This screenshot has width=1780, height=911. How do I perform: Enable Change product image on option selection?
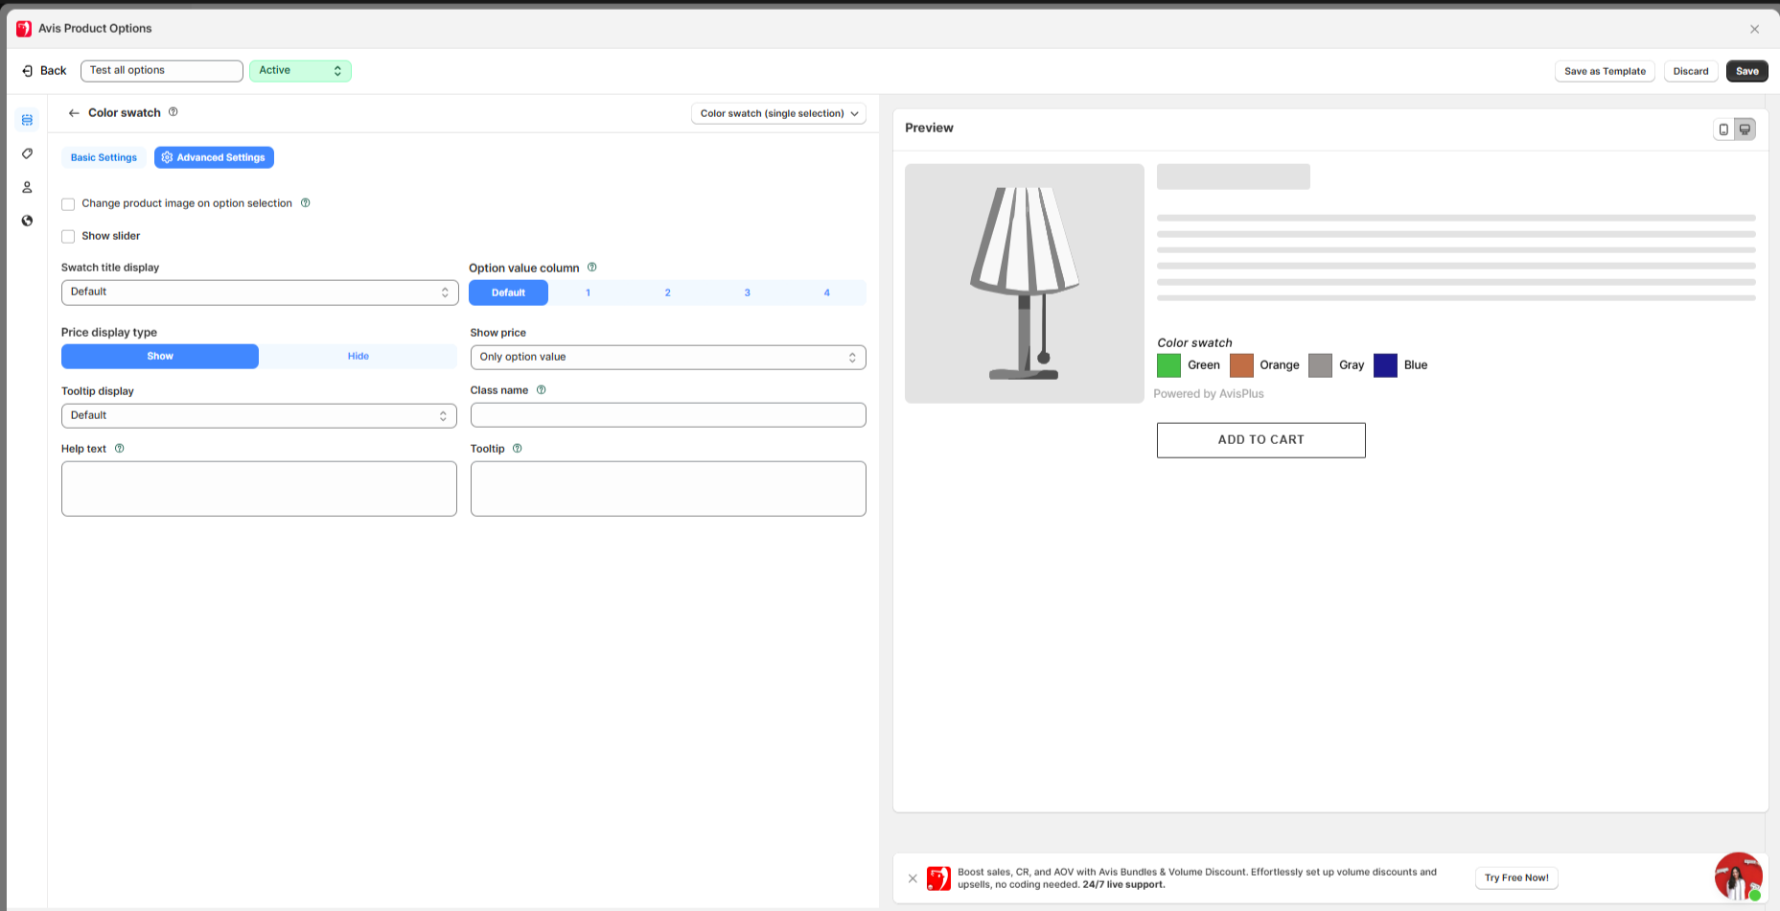[x=68, y=204]
